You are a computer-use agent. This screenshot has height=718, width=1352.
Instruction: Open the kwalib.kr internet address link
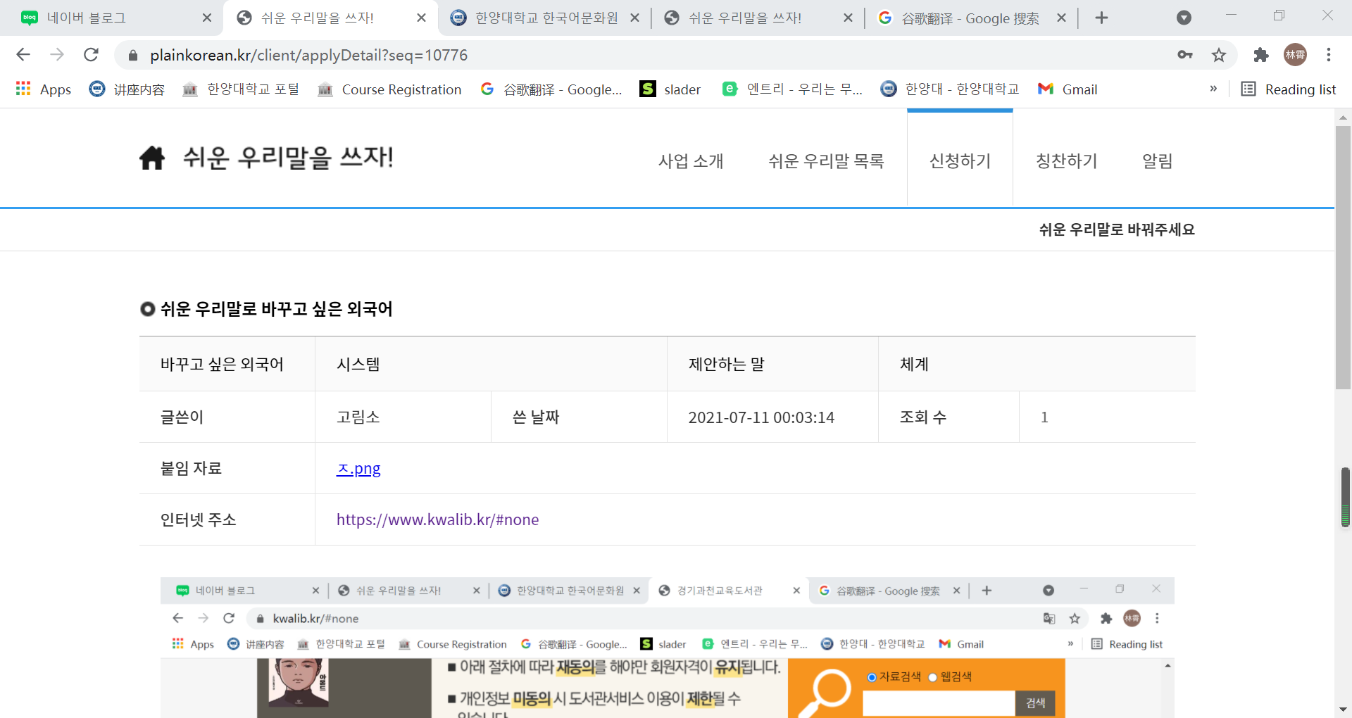pyautogui.click(x=437, y=520)
